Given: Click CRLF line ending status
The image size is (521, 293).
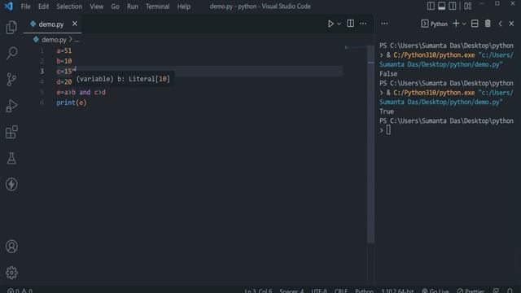Looking at the screenshot, I should (341, 291).
